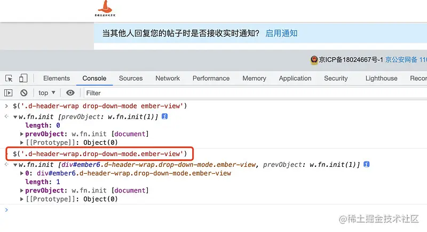This screenshot has height=232, width=427.
Task: Click the 京ICP备18024667号-1 text
Action: [351, 59]
